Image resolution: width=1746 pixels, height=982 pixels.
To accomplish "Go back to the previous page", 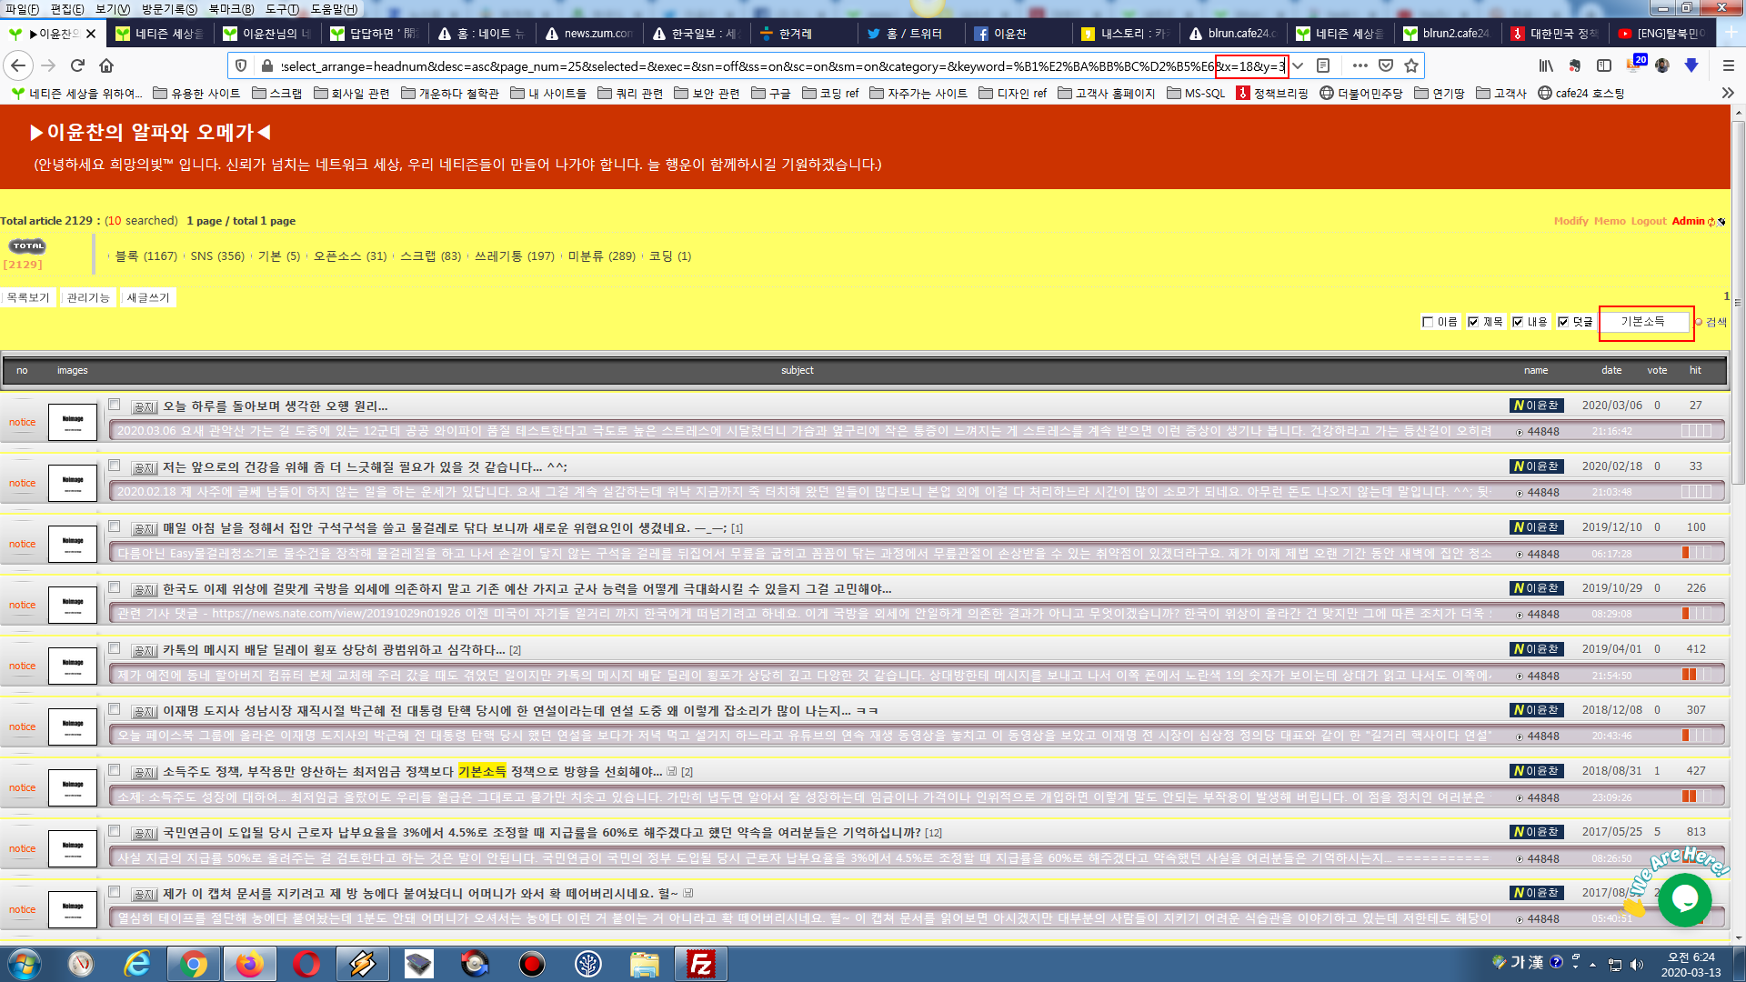I will [x=18, y=65].
